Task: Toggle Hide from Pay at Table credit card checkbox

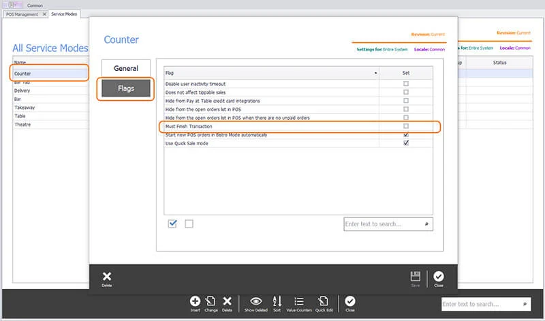Action: 406,101
